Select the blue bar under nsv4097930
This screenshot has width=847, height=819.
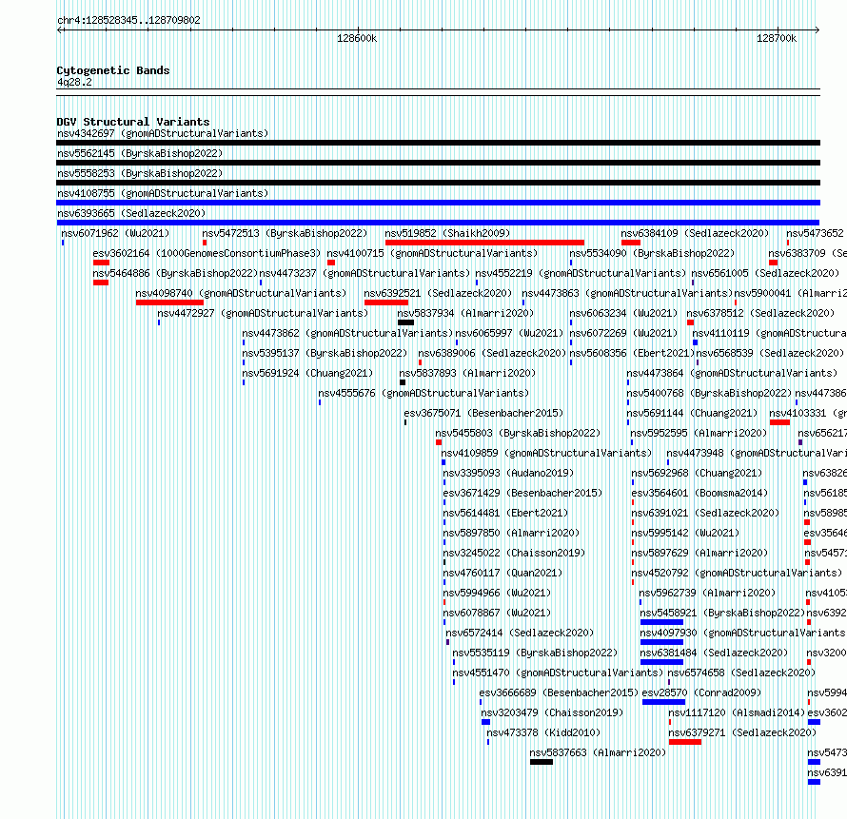[x=661, y=642]
